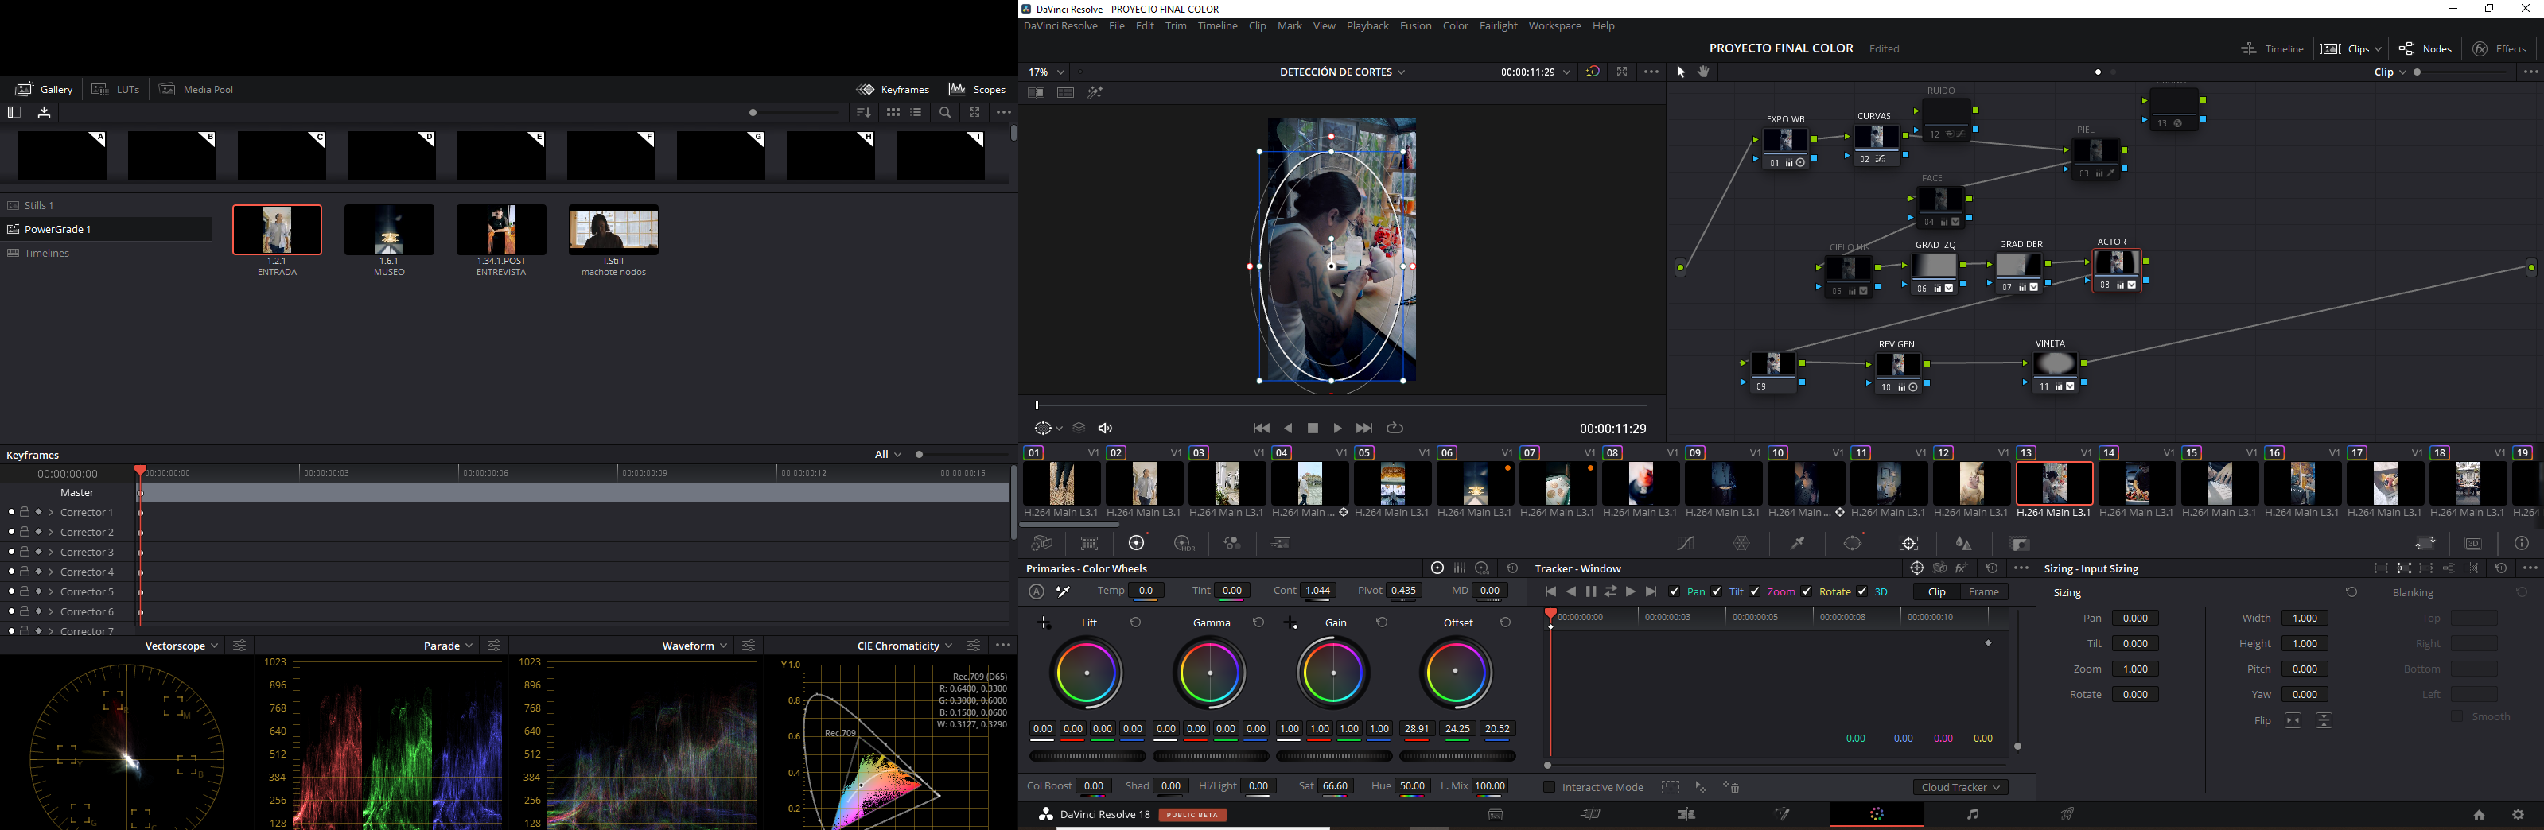The image size is (2544, 830).
Task: Show the LUTs panel
Action: point(115,90)
